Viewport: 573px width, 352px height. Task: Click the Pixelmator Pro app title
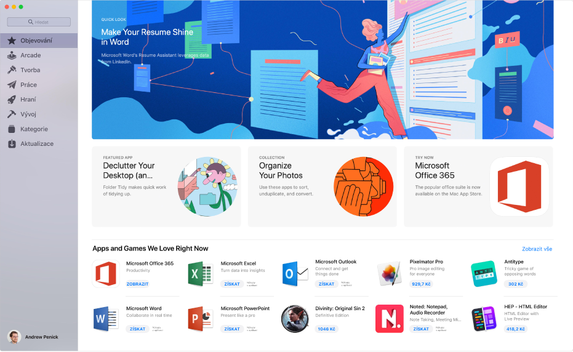tap(426, 262)
